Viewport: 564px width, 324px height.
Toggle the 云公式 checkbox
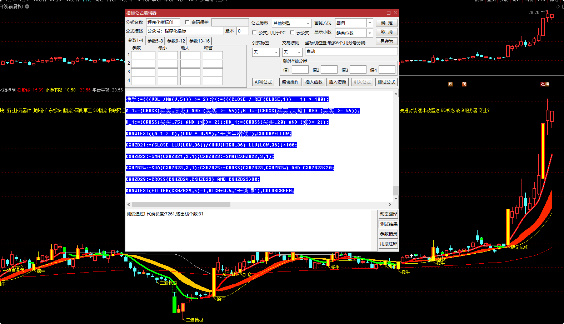tap(292, 33)
